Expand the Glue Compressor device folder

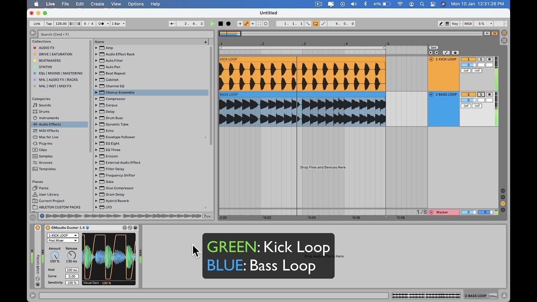pyautogui.click(x=96, y=188)
